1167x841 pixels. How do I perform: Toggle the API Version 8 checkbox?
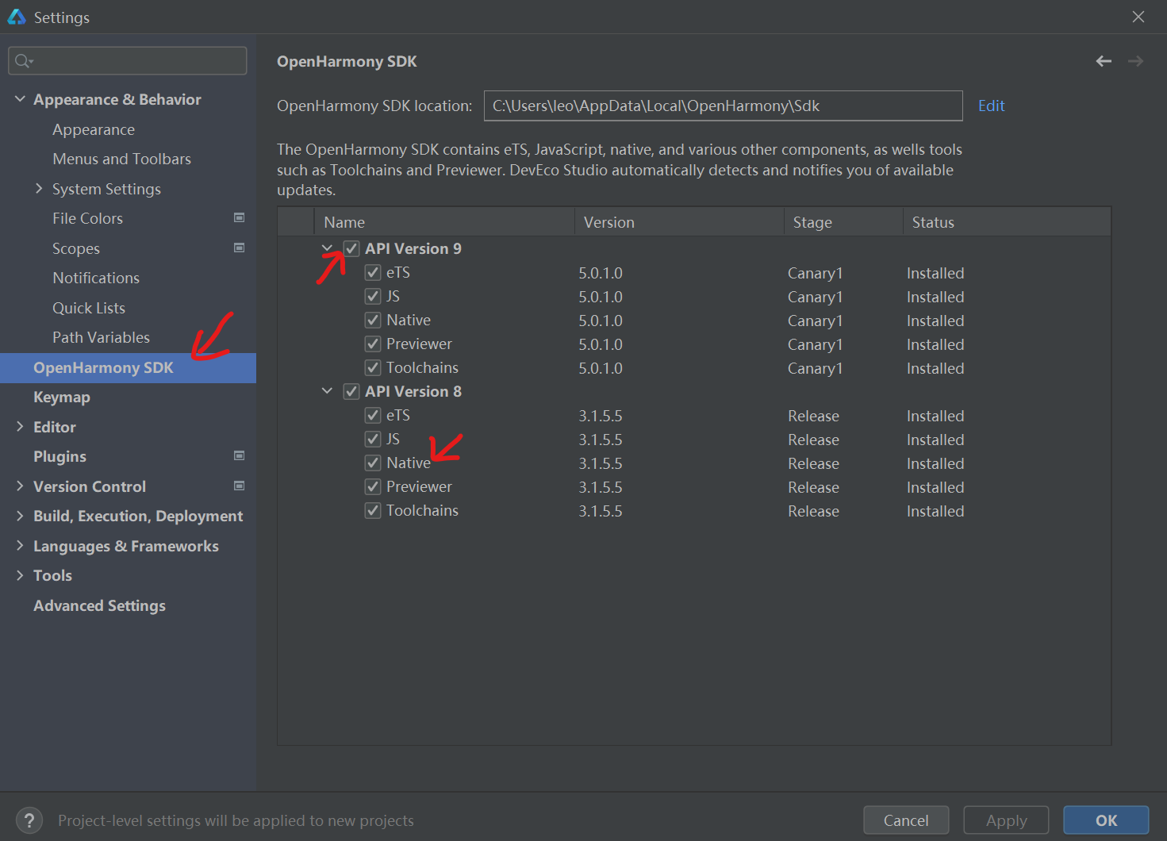click(351, 391)
